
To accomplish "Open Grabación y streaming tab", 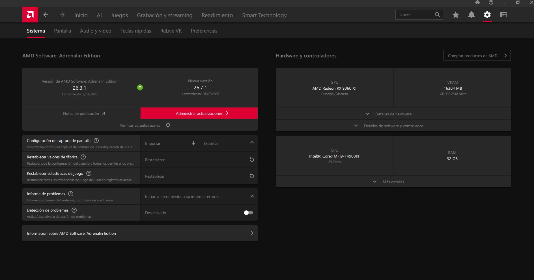I will point(165,15).
